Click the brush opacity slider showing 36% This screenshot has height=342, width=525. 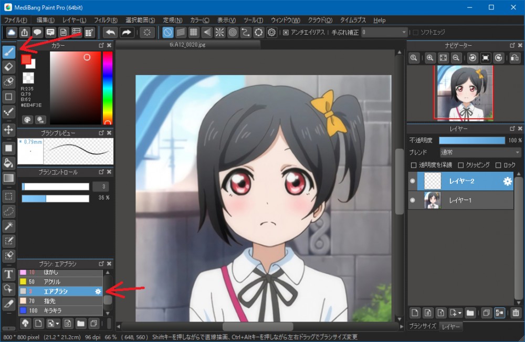(56, 198)
